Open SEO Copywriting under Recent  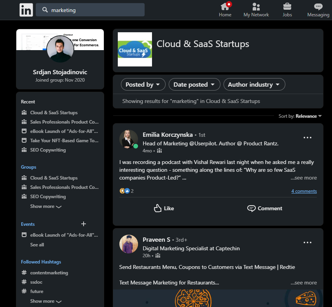[x=48, y=150]
